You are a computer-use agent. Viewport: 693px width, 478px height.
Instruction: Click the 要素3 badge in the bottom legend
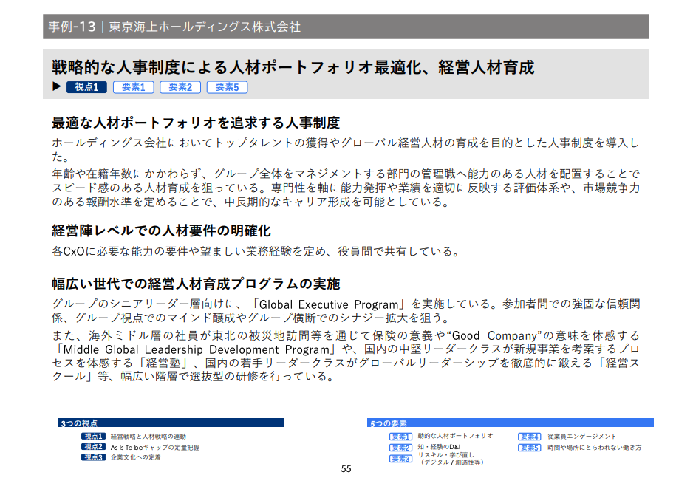[x=400, y=459]
